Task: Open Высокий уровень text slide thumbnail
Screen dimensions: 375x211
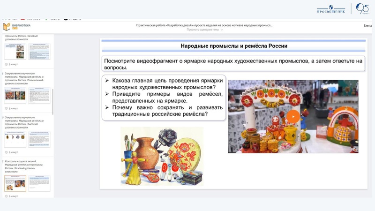Action: click(x=39, y=139)
